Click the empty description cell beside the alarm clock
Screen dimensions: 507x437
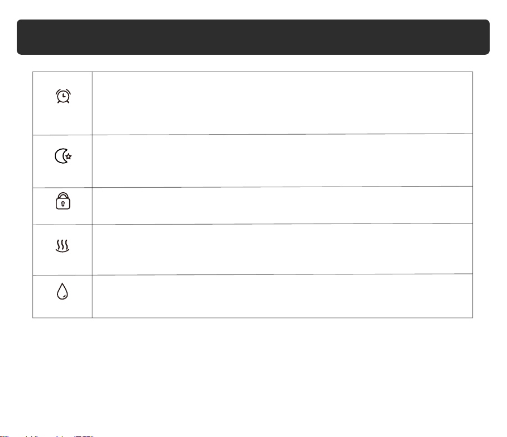283,103
